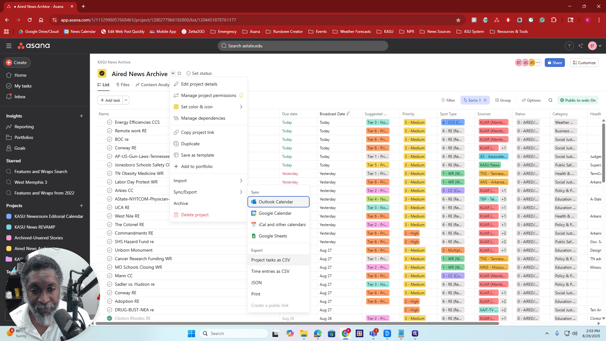Switch to the Files tab
This screenshot has height=341, width=606.
click(123, 85)
